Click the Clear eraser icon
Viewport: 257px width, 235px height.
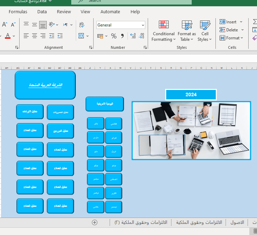point(255,38)
